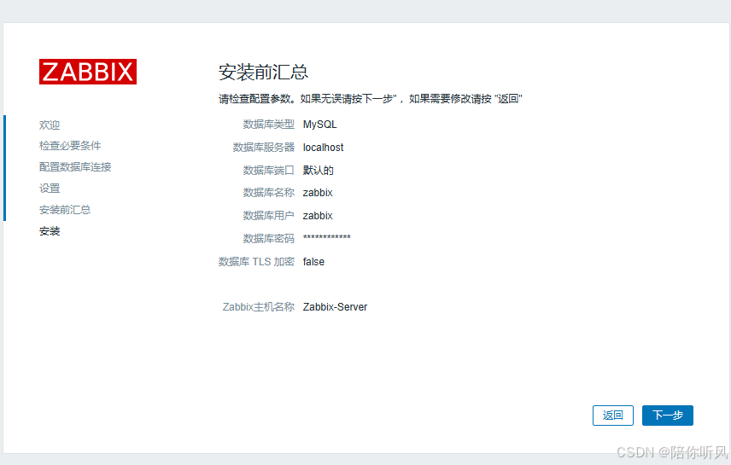This screenshot has height=465, width=731.
Task: Click the 默认的 port value
Action: 319,170
